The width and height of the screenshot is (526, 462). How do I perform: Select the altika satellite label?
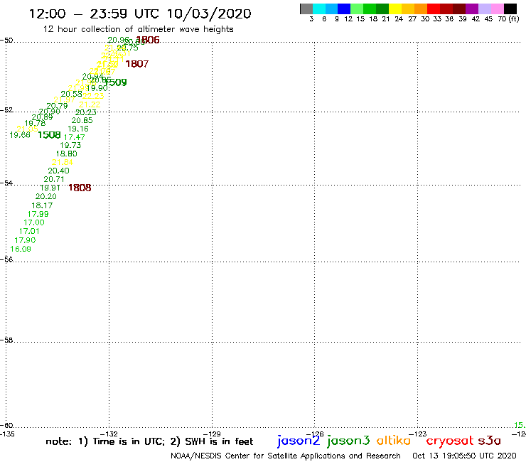(394, 440)
